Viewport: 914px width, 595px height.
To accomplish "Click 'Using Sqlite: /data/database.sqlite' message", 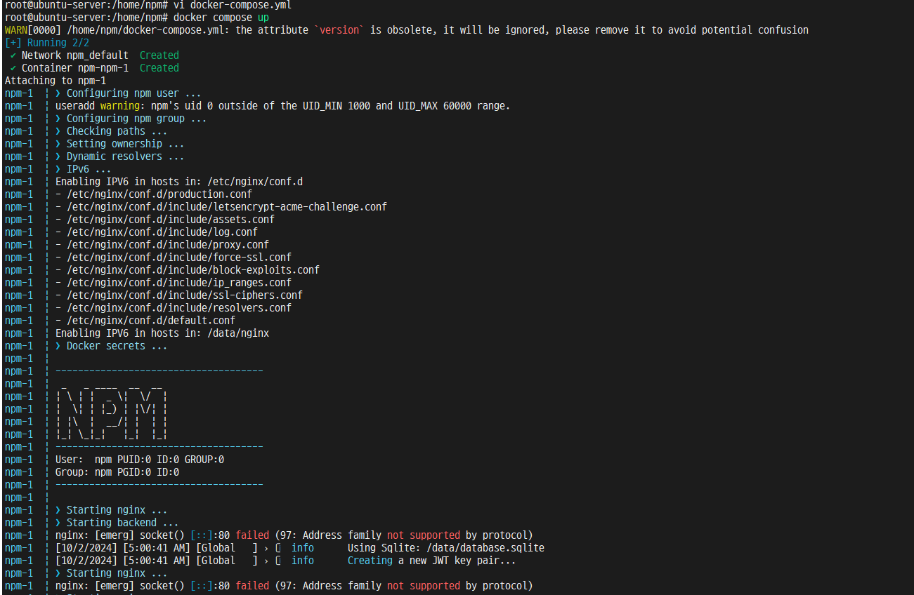I will tap(446, 548).
